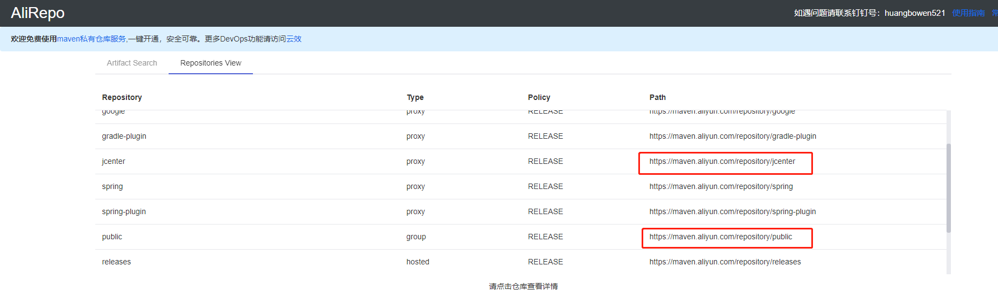The height and width of the screenshot is (295, 998).
Task: Click the hosted type of releases row
Action: point(418,262)
